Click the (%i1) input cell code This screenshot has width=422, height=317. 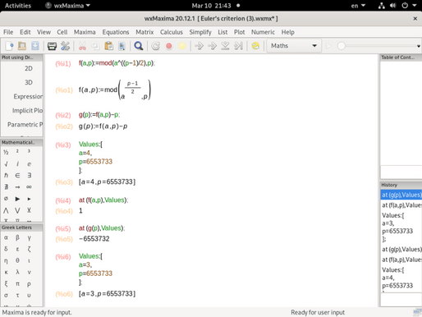117,63
